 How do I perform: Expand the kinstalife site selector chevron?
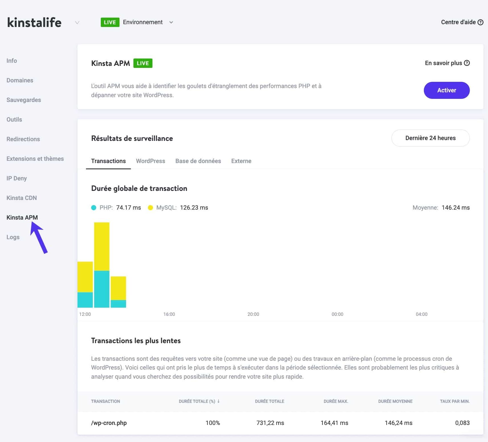click(77, 23)
